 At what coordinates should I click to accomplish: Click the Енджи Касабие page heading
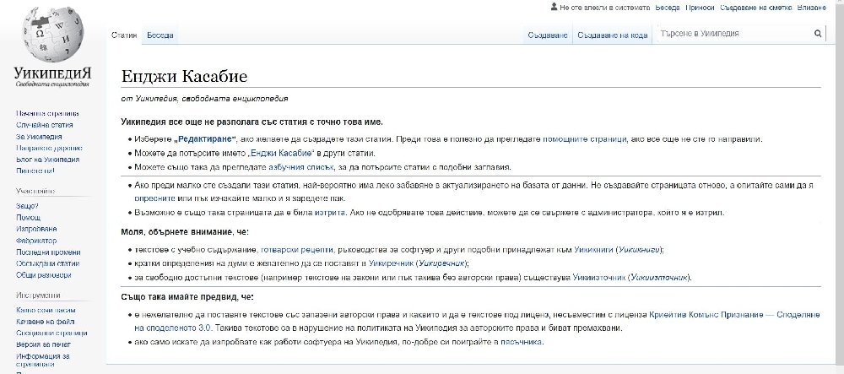coord(184,77)
